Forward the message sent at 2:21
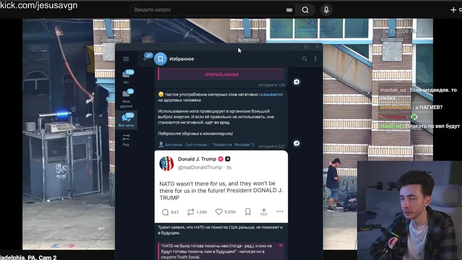Viewport: 462px width, 260px height. coord(296,143)
